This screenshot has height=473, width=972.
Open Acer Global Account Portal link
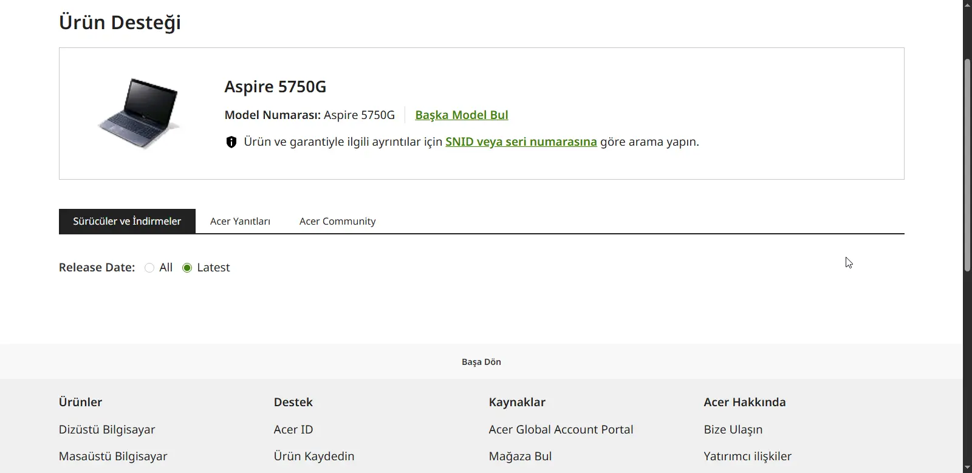click(x=561, y=429)
